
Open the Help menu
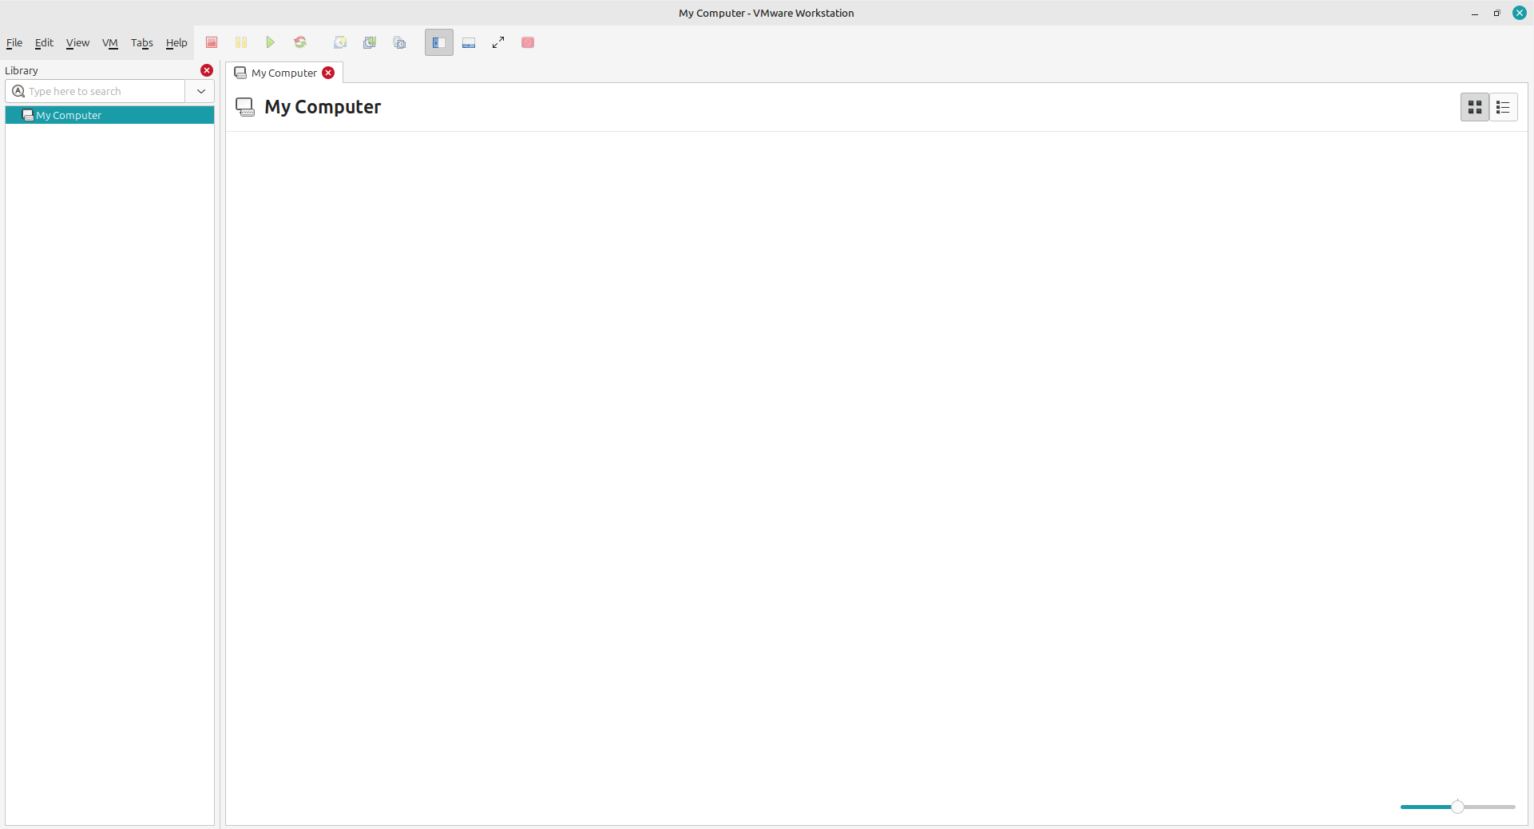click(x=176, y=43)
